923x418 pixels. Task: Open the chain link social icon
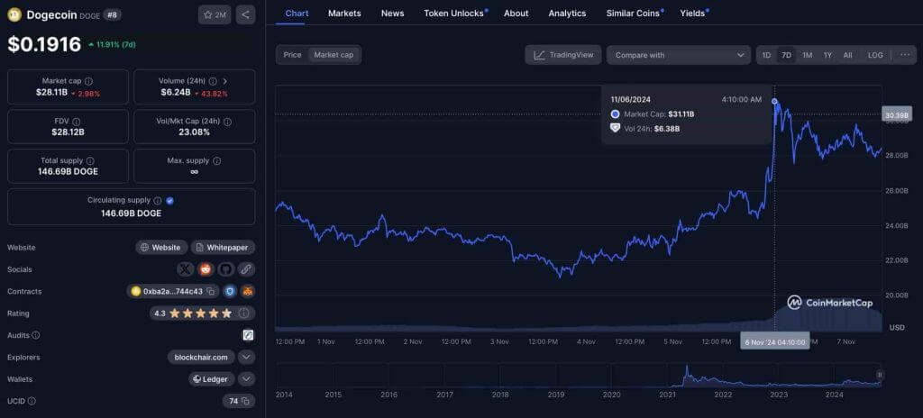[246, 269]
